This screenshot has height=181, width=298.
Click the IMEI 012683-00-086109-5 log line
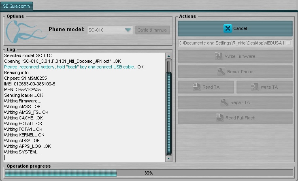pos(30,84)
